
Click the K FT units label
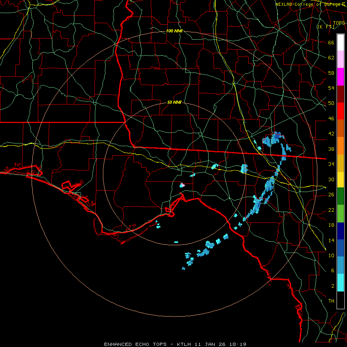click(x=326, y=27)
